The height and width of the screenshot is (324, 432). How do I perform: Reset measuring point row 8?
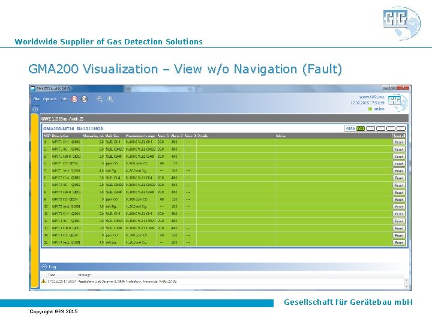(x=399, y=193)
